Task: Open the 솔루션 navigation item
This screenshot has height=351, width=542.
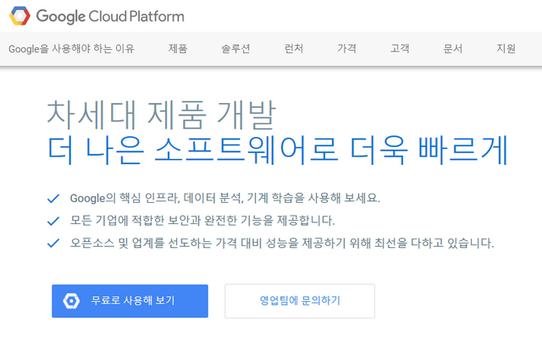Action: coord(235,49)
